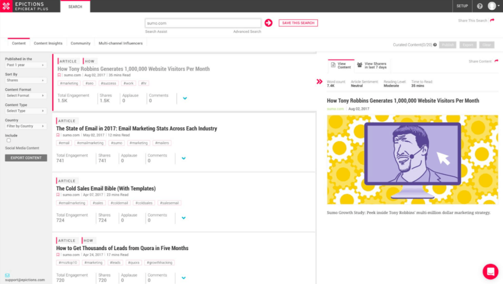Click the Epictions logo icon

pyautogui.click(x=6, y=6)
